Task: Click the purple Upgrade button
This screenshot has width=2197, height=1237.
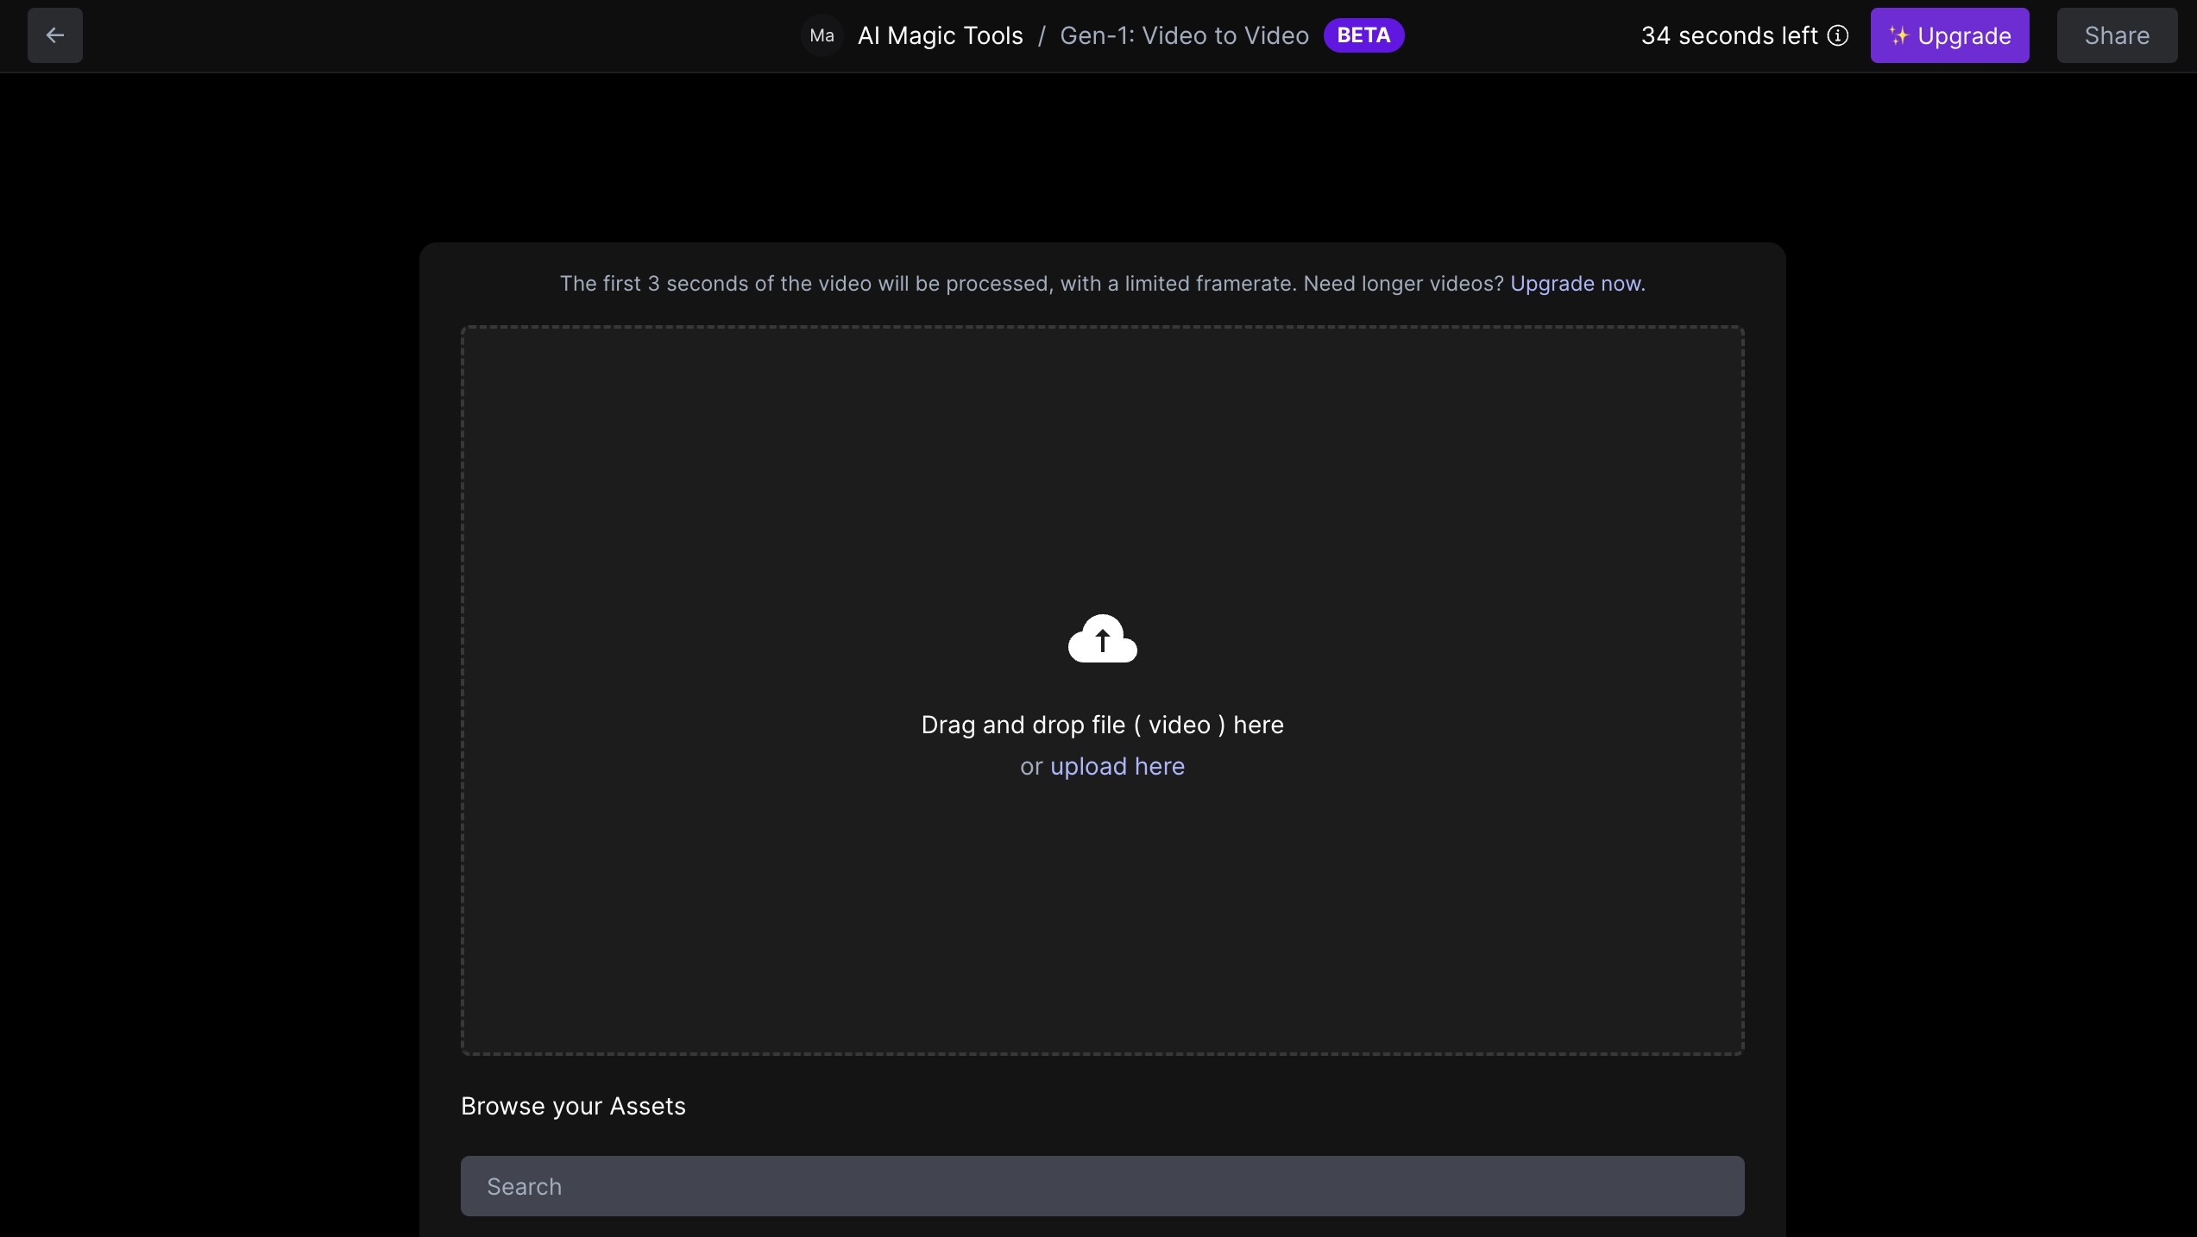Action: click(1949, 35)
